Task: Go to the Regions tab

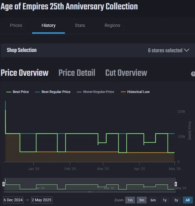Action: click(112, 25)
